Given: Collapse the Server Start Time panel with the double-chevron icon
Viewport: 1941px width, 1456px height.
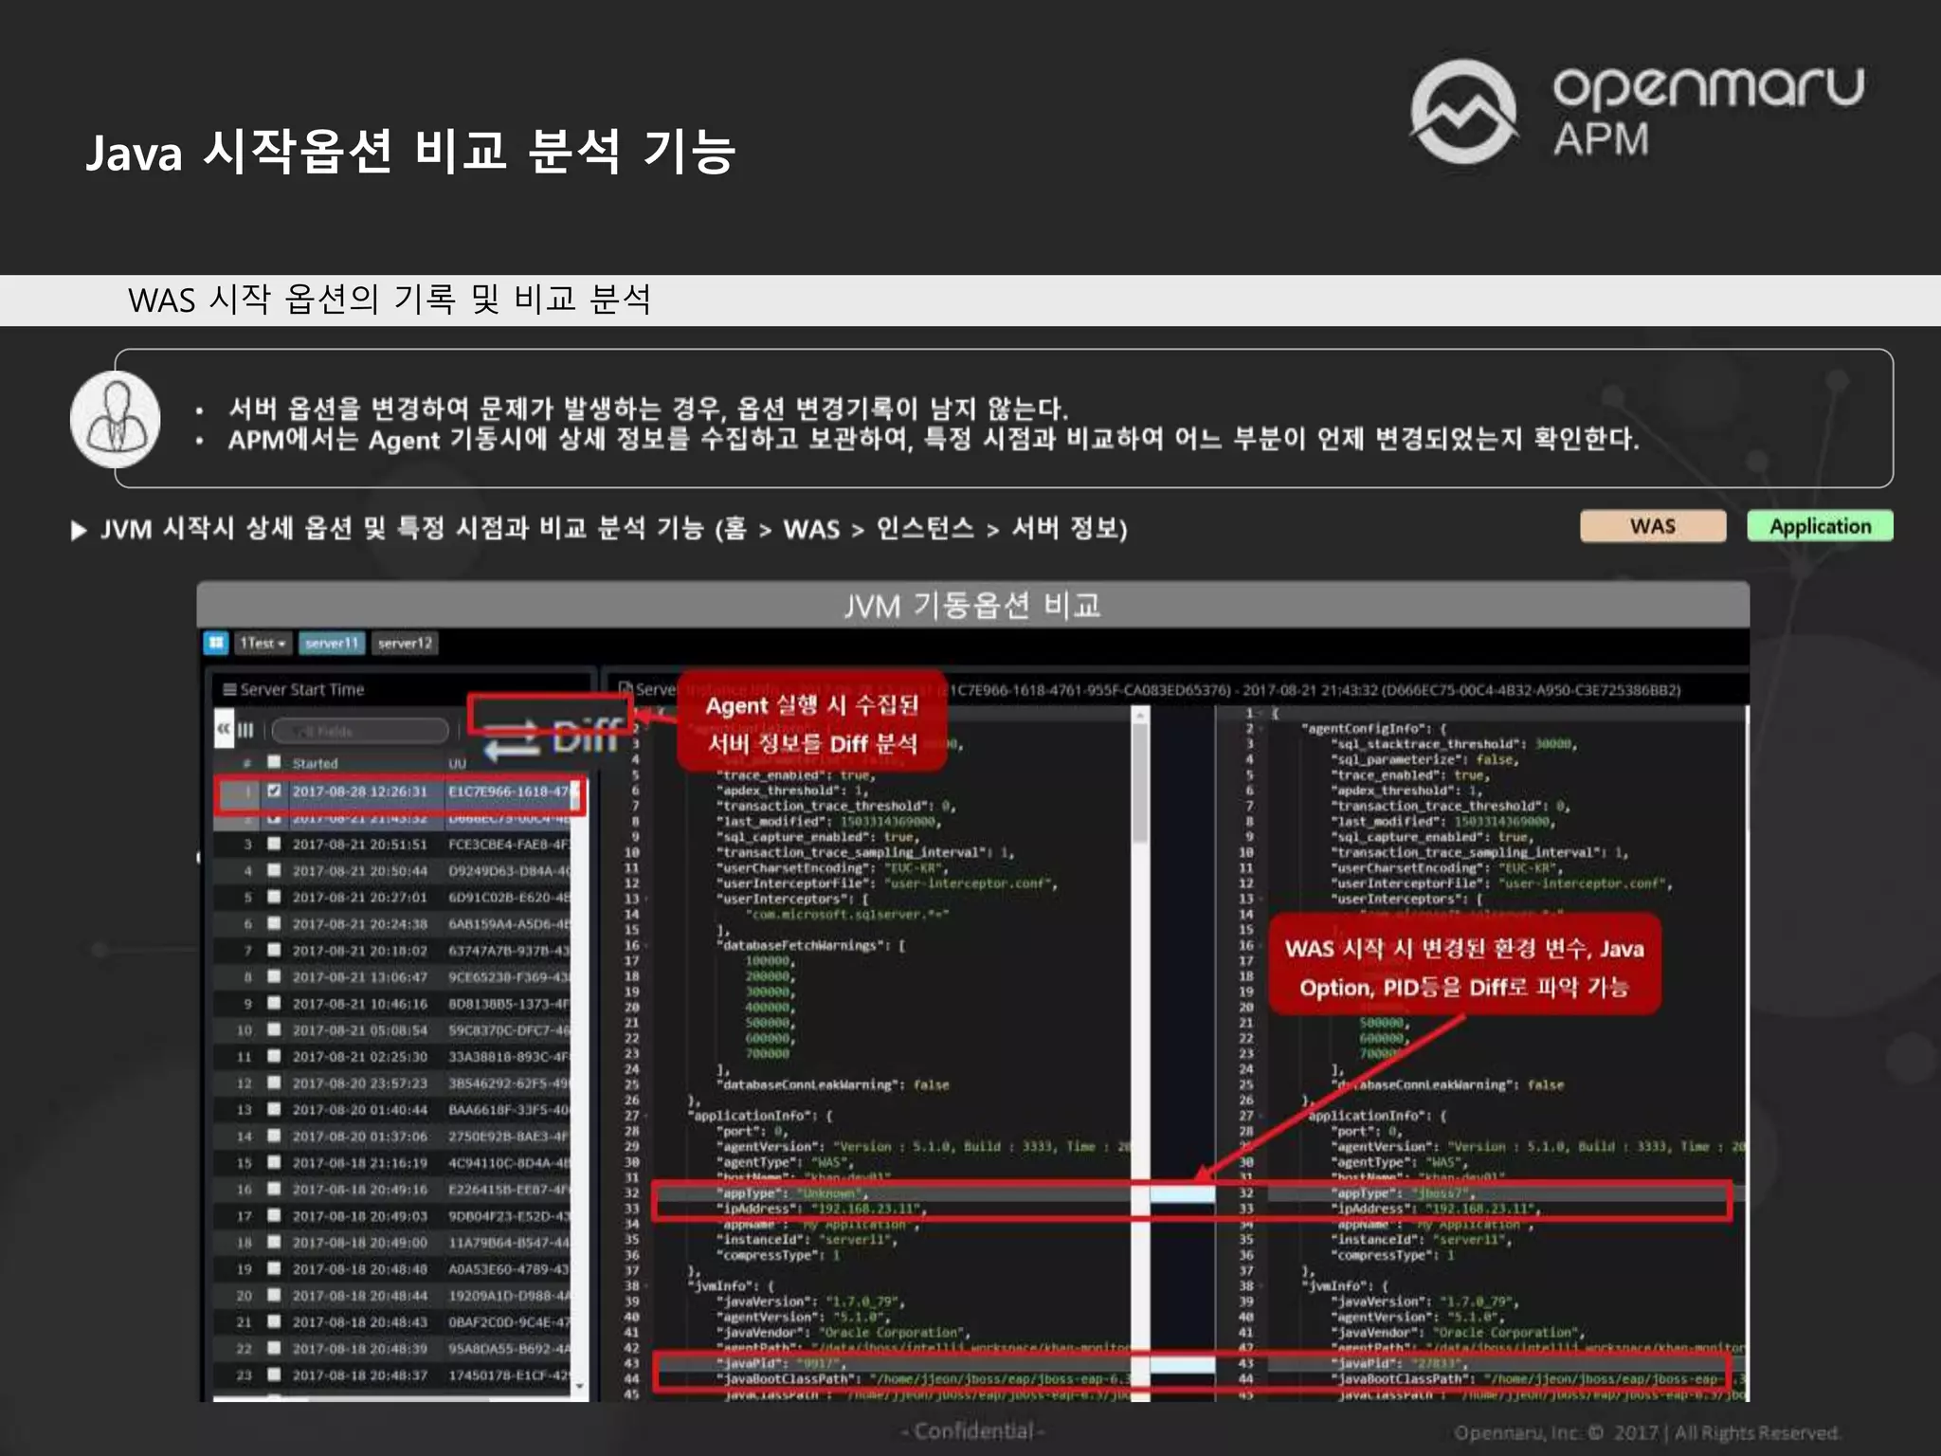Looking at the screenshot, I should [224, 729].
